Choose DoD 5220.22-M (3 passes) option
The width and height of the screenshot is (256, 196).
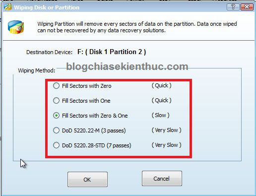[x=56, y=131]
